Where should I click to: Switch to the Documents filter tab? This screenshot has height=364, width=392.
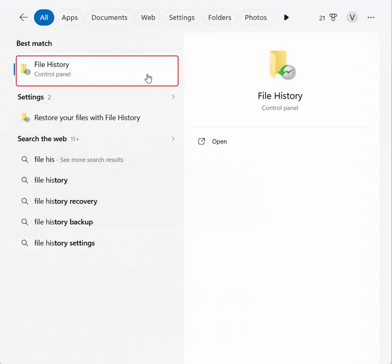109,18
